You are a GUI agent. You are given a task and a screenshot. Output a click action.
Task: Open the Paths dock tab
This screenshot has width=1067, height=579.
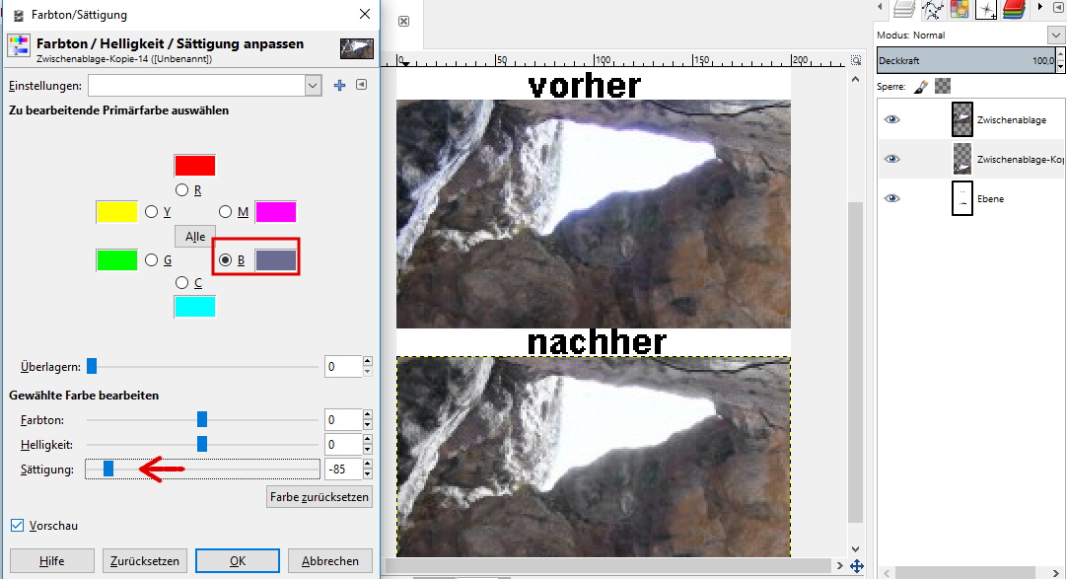pos(932,8)
